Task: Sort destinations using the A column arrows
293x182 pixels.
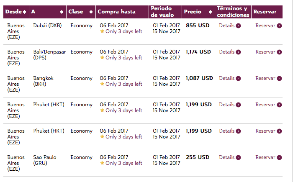Action: pyautogui.click(x=62, y=12)
